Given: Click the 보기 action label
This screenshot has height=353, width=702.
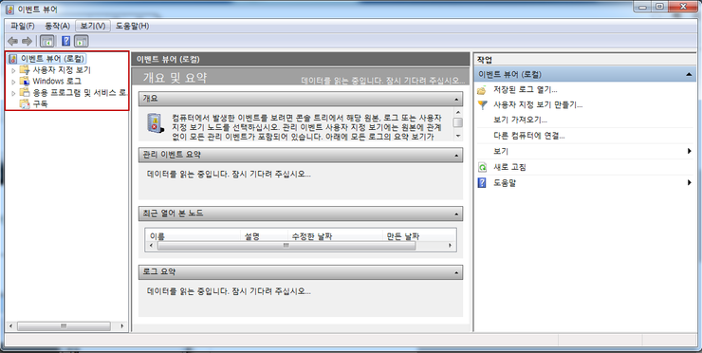Looking at the screenshot, I should pyautogui.click(x=501, y=152).
